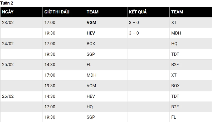Image resolution: width=212 pixels, height=122 pixels.
Task: Select the 26/02 date cell
Action: tap(8, 96)
